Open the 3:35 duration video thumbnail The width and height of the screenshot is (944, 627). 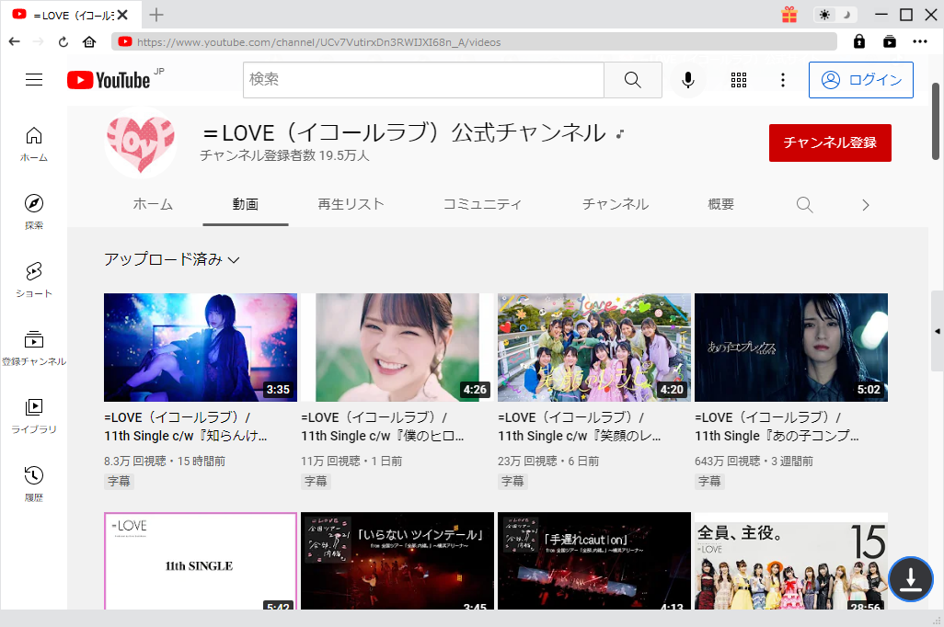[201, 348]
